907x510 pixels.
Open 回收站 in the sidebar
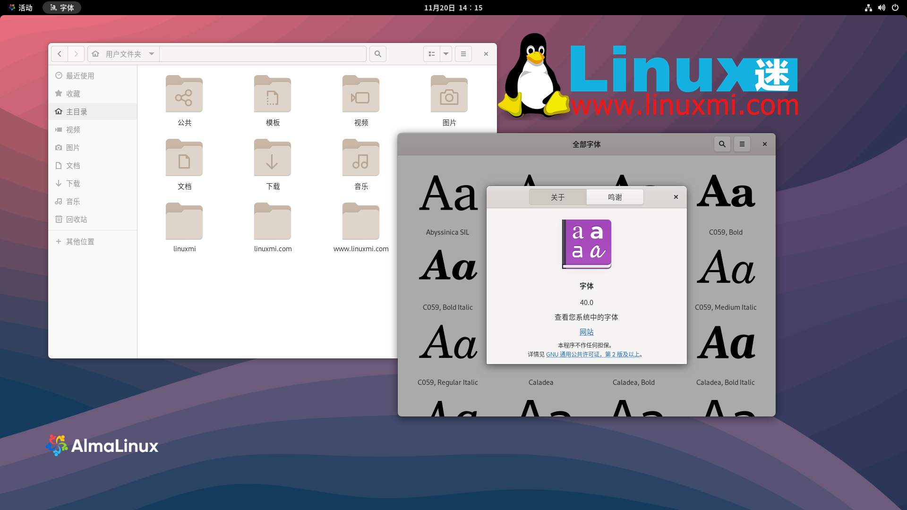(93, 219)
